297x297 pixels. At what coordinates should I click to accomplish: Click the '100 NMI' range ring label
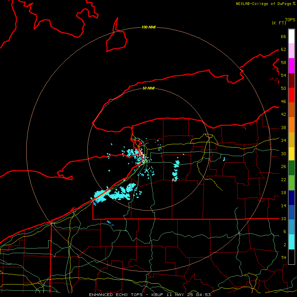(x=148, y=27)
